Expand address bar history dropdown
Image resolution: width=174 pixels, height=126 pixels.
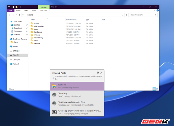click(x=122, y=15)
